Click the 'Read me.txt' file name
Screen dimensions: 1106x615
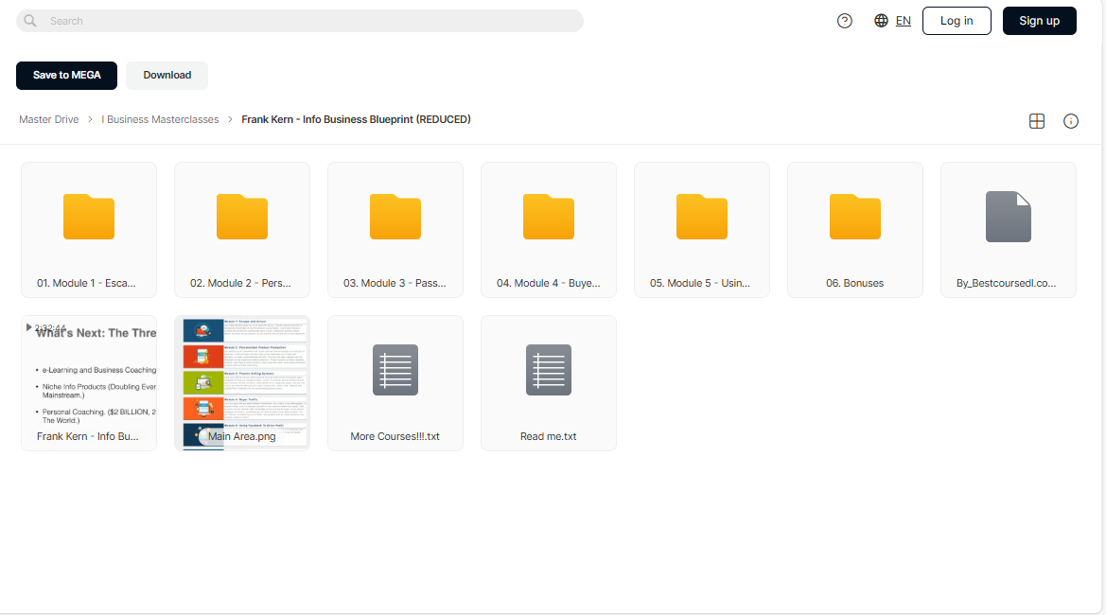(x=549, y=436)
